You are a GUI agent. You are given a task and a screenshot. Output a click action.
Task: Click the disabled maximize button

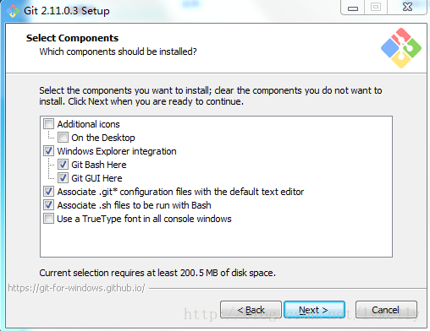coord(376,7)
